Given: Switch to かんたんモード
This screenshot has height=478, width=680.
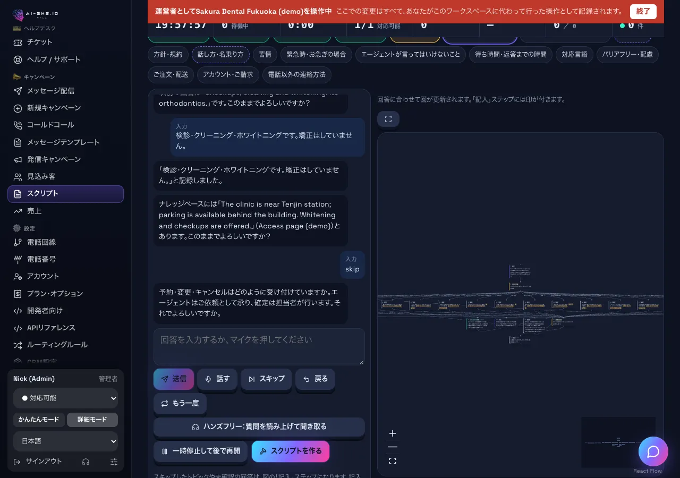Looking at the screenshot, I should pos(39,420).
